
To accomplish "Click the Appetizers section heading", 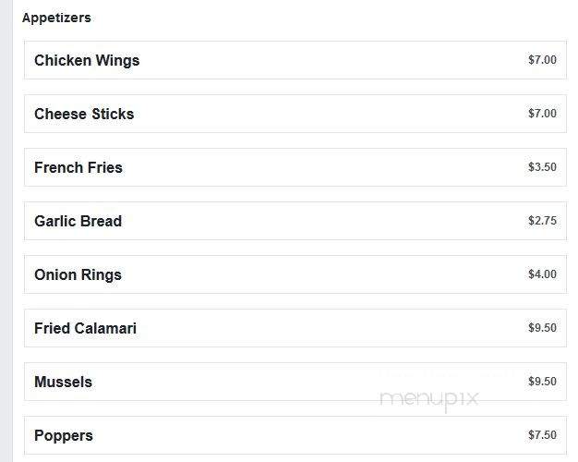I will (x=56, y=18).
